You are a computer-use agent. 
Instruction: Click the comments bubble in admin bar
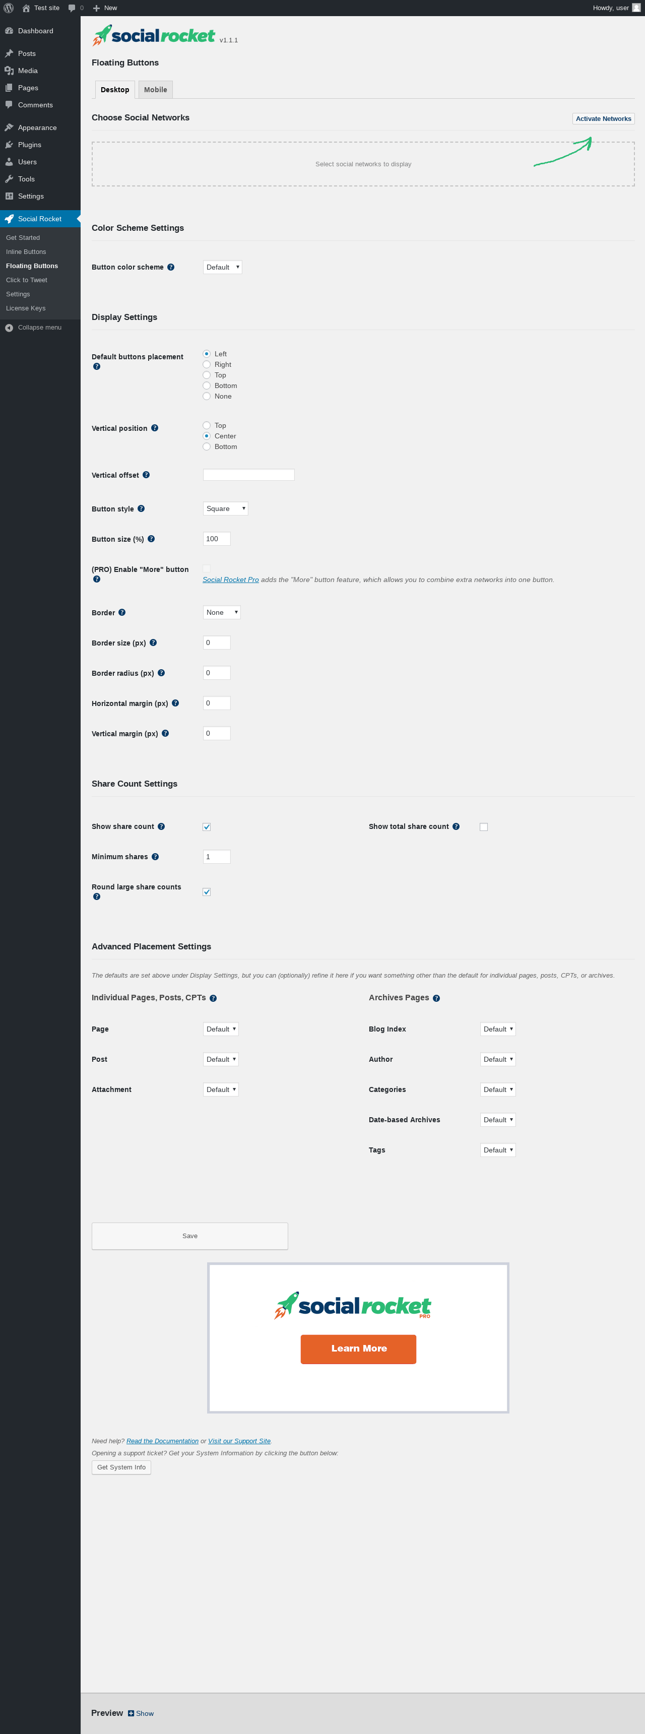(x=76, y=8)
